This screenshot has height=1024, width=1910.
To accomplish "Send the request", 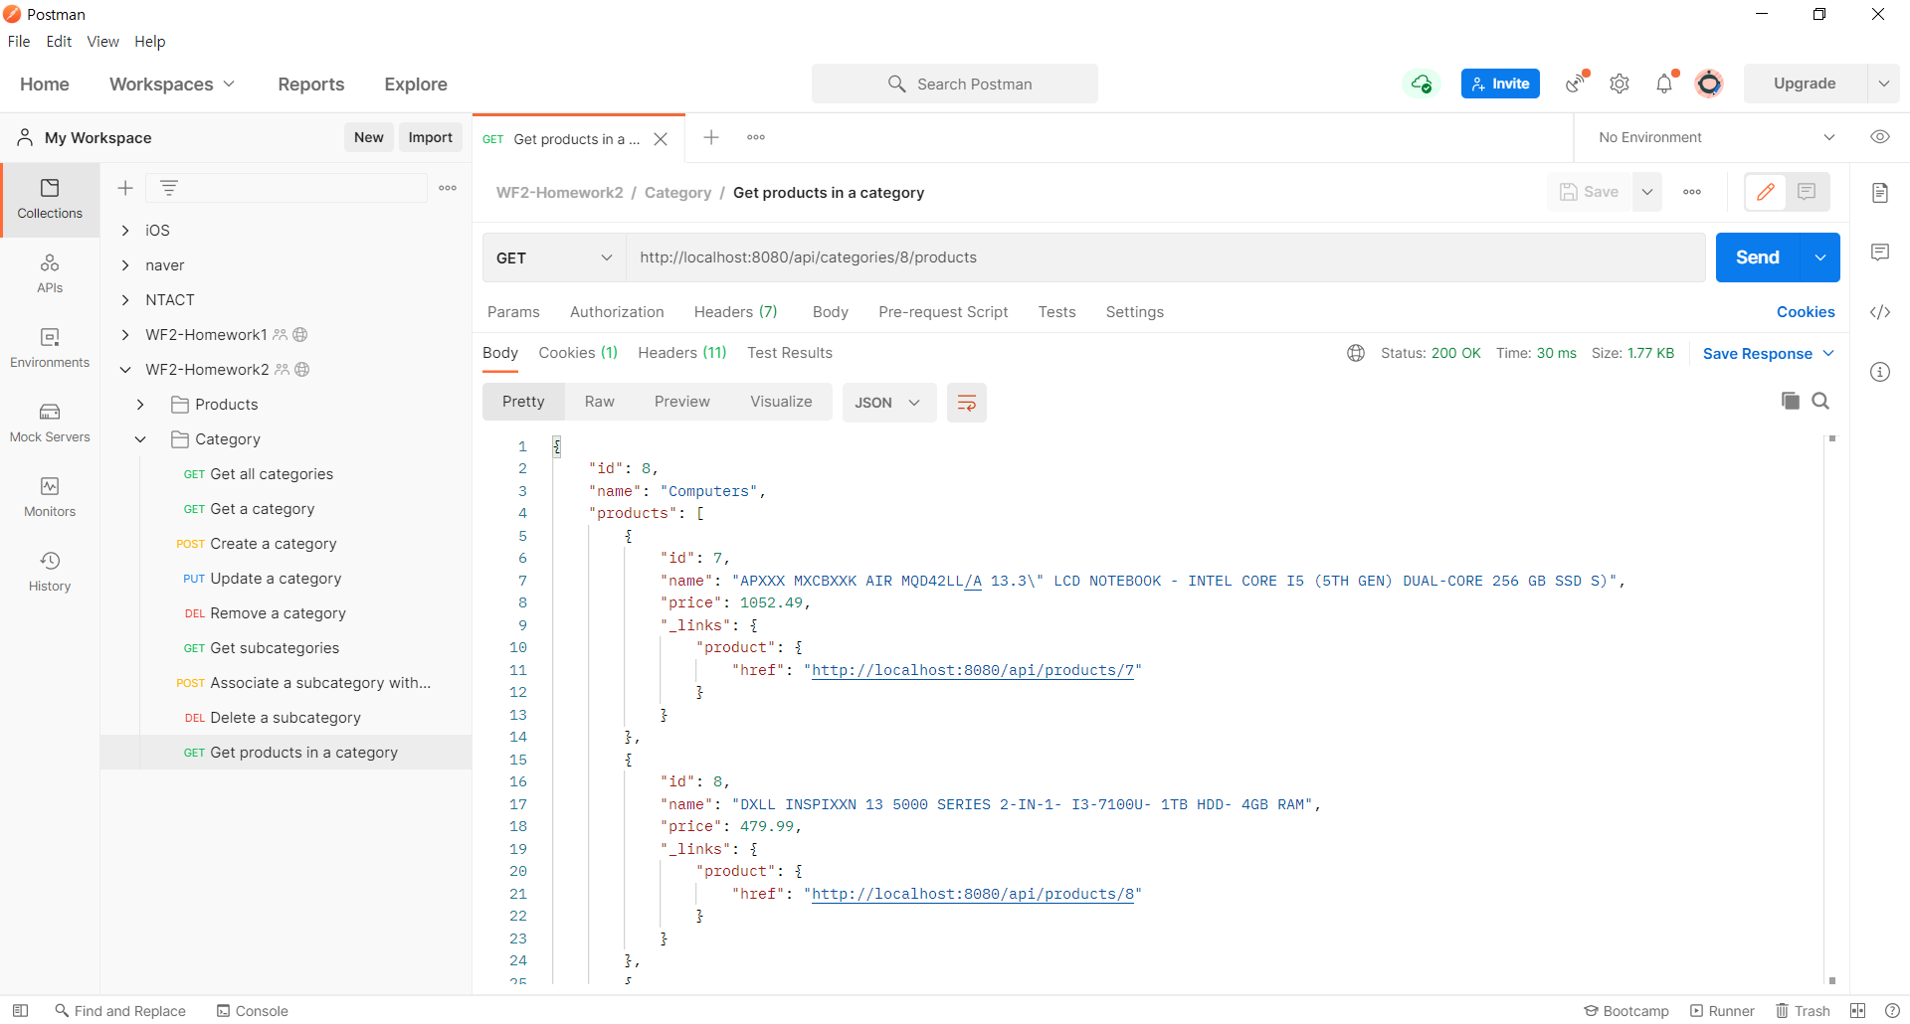I will (x=1758, y=257).
